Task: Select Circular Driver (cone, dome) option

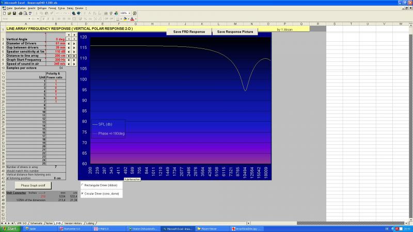Action: click(x=82, y=193)
